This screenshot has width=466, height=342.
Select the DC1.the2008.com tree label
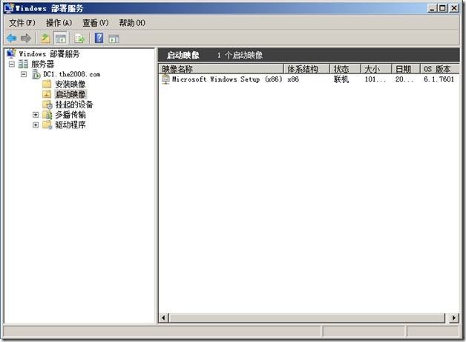coord(72,74)
